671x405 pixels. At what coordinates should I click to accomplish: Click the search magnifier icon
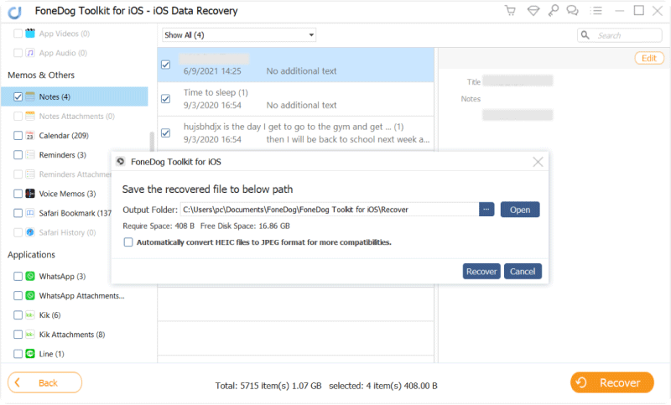click(585, 35)
